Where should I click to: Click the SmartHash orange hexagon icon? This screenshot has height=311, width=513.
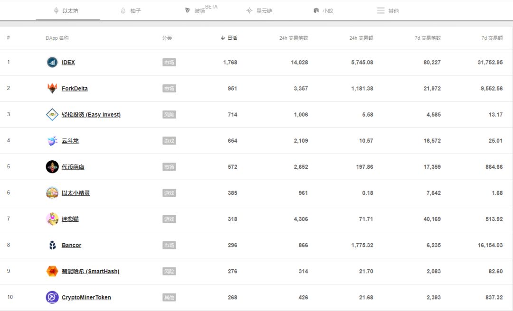click(x=52, y=271)
